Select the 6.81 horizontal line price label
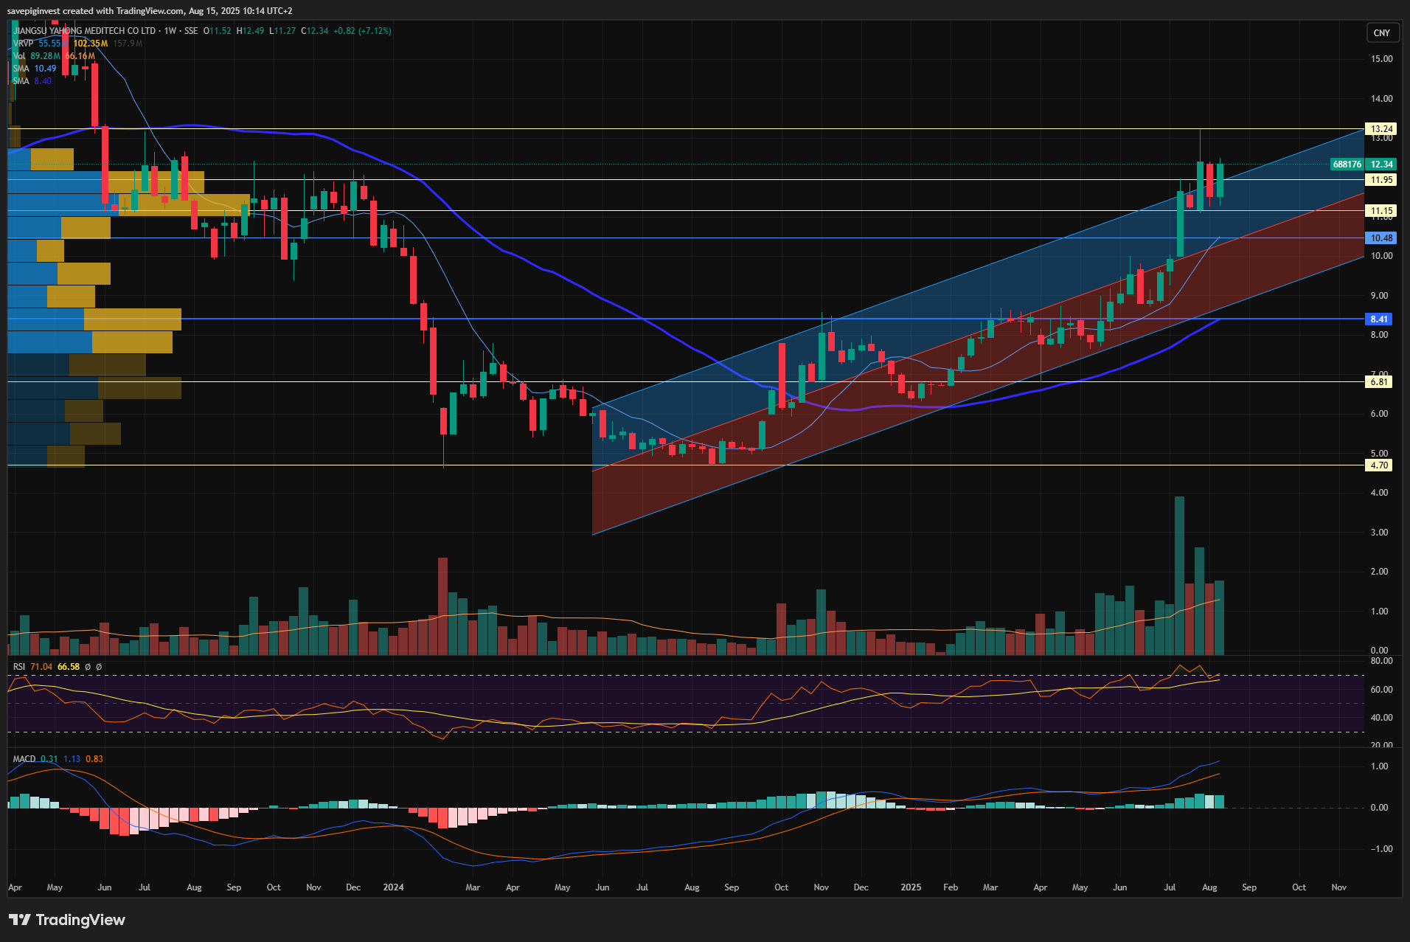The image size is (1410, 942). pyautogui.click(x=1379, y=382)
